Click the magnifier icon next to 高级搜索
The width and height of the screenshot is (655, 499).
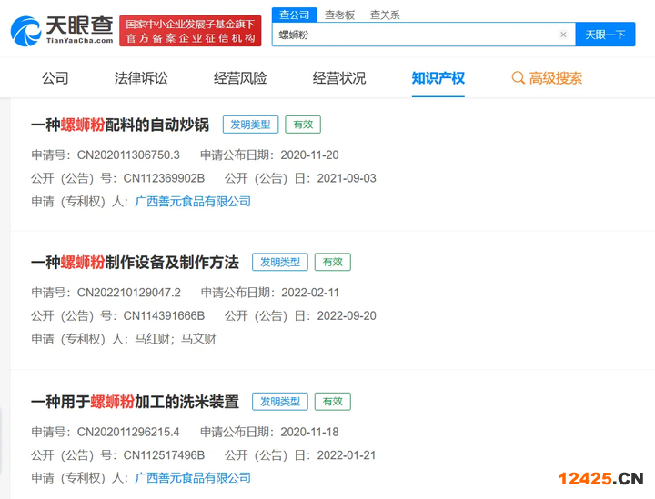click(x=518, y=78)
